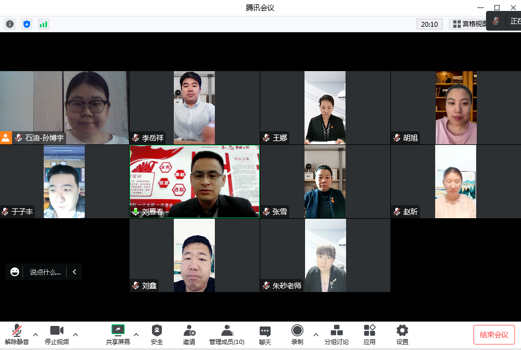Open the meeting info icon

pyautogui.click(x=10, y=24)
